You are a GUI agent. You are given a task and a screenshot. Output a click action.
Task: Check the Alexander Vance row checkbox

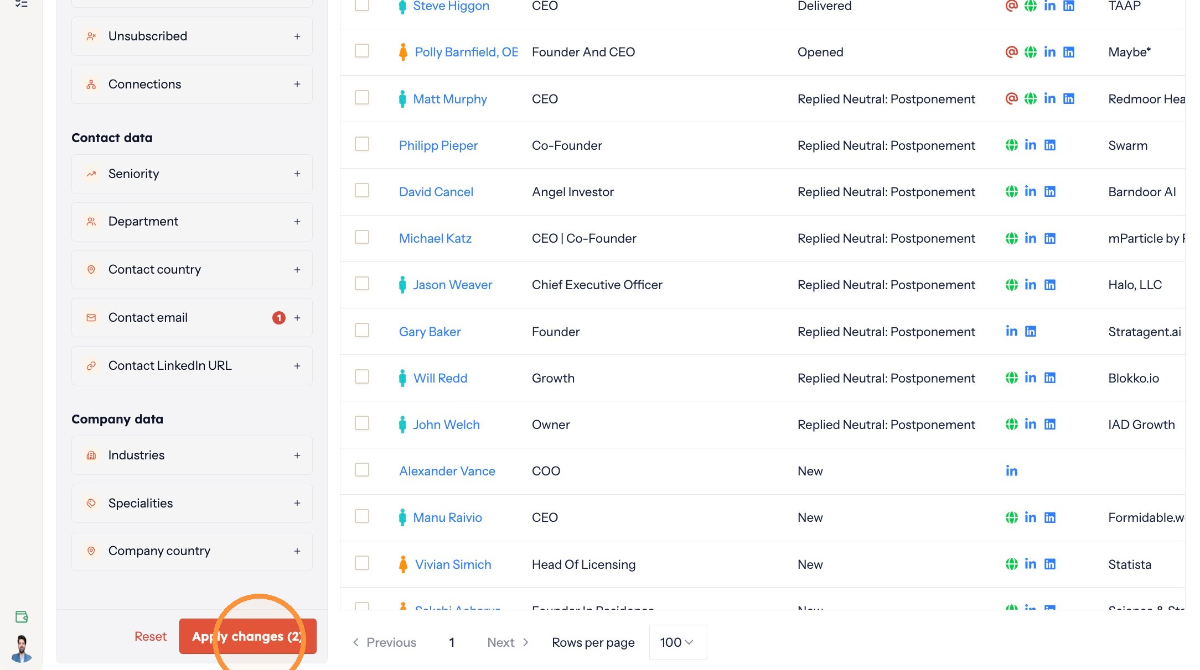362,469
